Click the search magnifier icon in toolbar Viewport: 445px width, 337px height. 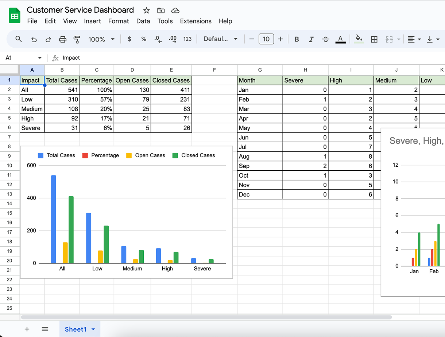[19, 39]
